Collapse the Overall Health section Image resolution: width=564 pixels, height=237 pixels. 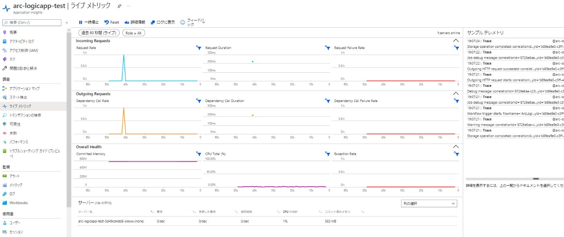click(456, 147)
